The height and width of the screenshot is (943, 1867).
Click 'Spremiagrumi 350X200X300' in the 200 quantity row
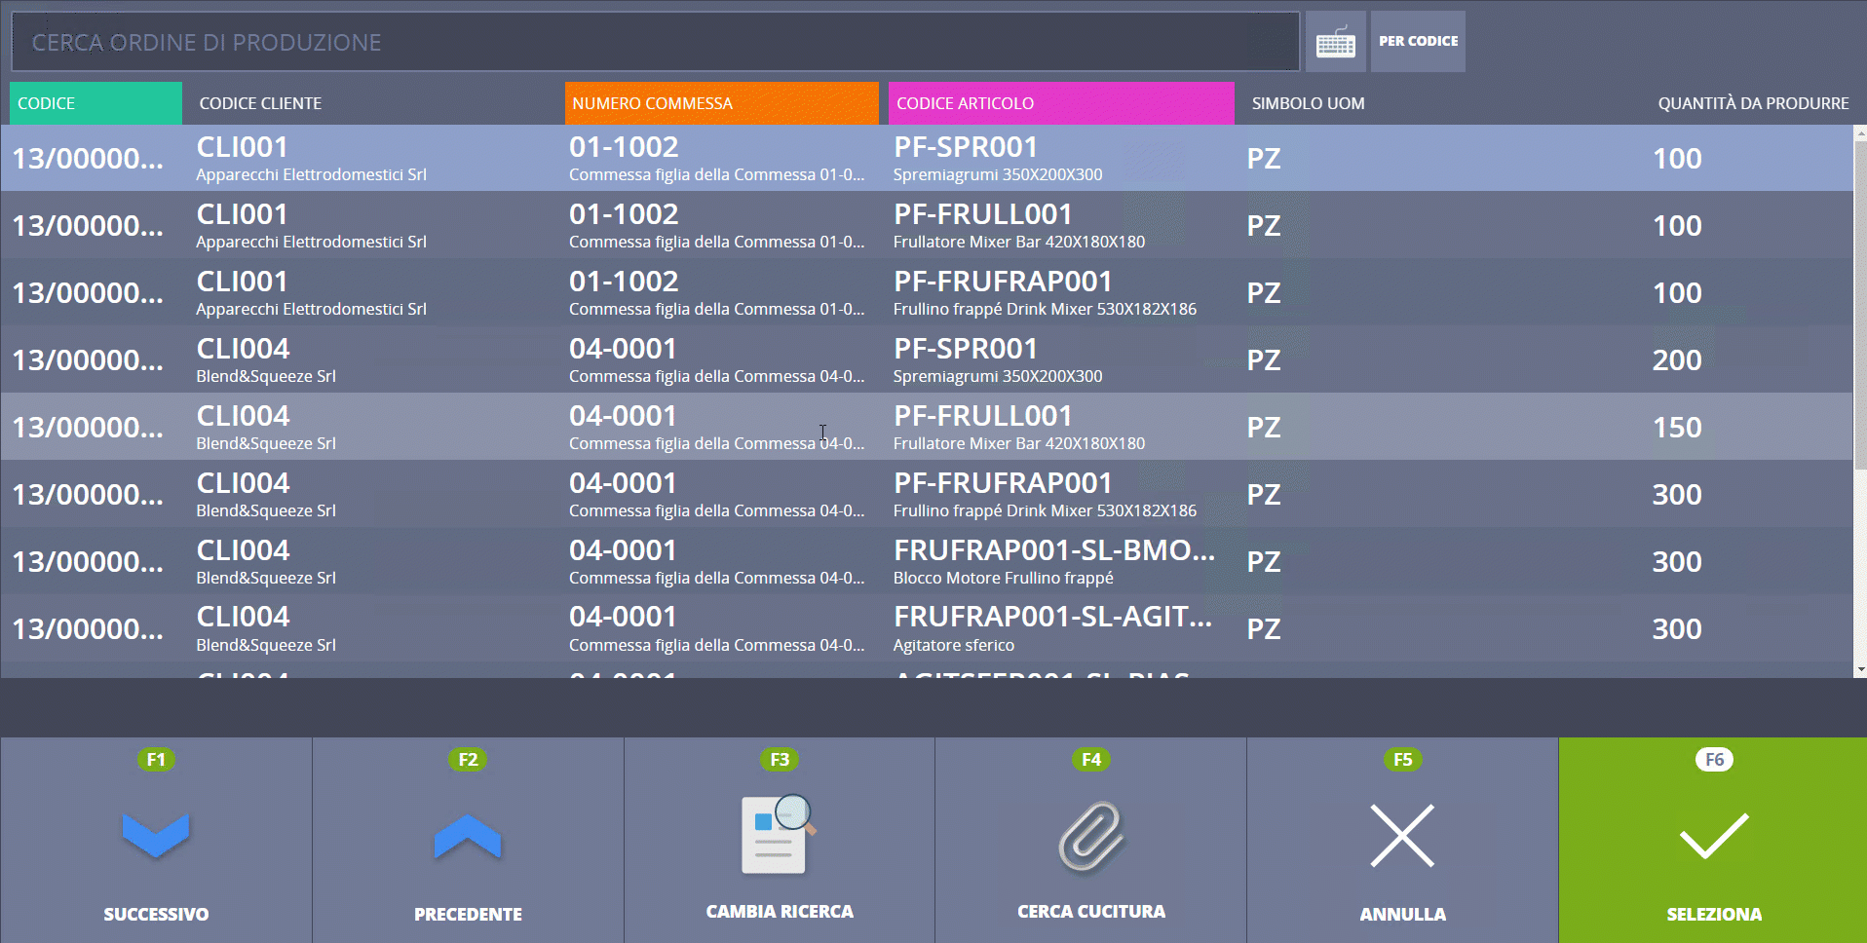tap(998, 376)
